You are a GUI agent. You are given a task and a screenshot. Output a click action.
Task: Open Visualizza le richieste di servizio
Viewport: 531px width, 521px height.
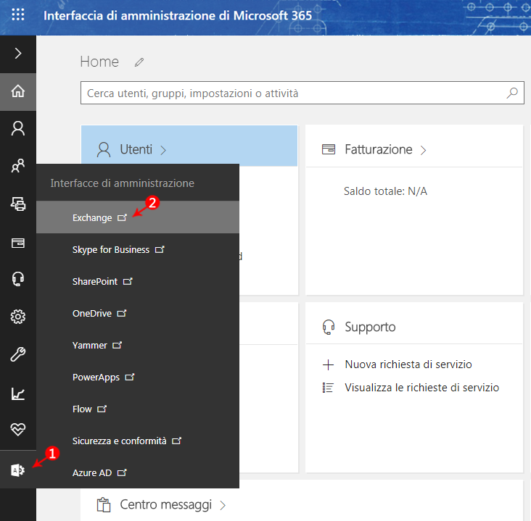[x=422, y=388]
